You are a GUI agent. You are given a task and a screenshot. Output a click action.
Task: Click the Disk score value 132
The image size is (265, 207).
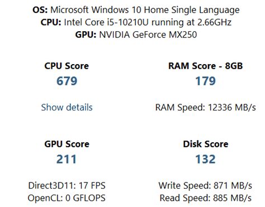205,159
